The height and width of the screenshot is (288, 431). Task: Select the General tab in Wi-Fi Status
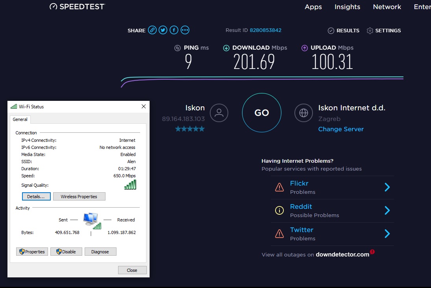point(20,119)
